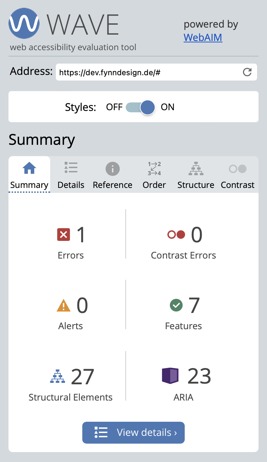Click the WAVE logo icon
Image resolution: width=267 pixels, height=462 pixels.
23,23
